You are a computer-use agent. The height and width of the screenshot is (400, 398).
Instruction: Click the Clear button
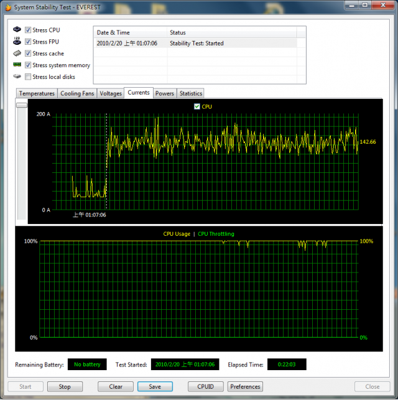click(x=116, y=387)
